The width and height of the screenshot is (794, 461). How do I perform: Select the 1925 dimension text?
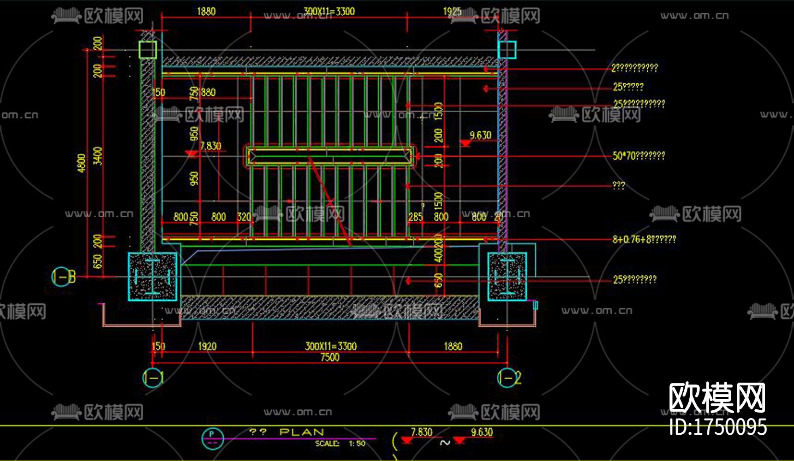[x=452, y=12]
